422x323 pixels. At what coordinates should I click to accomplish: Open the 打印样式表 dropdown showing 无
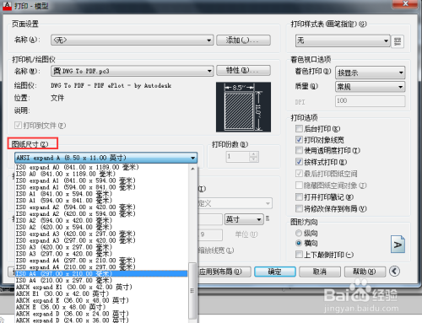pyautogui.click(x=343, y=40)
